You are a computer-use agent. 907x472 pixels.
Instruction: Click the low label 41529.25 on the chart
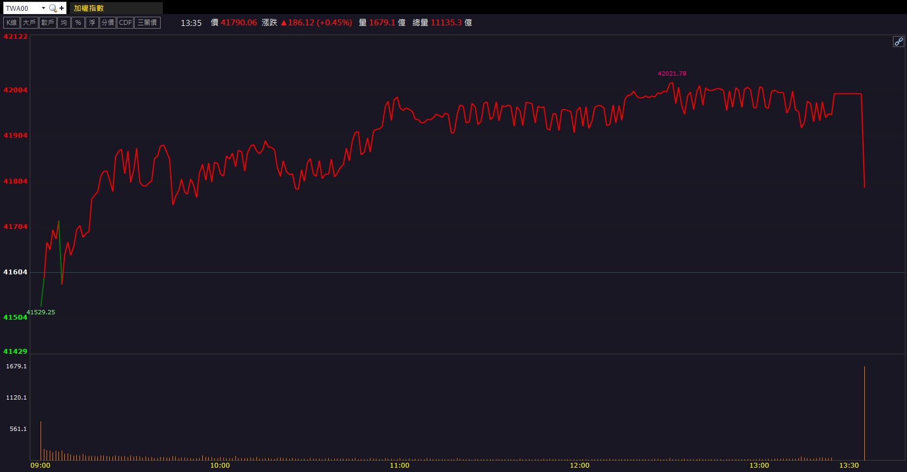point(41,312)
